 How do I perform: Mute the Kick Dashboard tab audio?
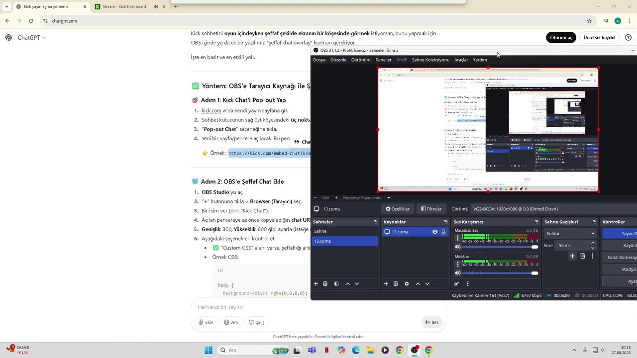[x=156, y=6]
